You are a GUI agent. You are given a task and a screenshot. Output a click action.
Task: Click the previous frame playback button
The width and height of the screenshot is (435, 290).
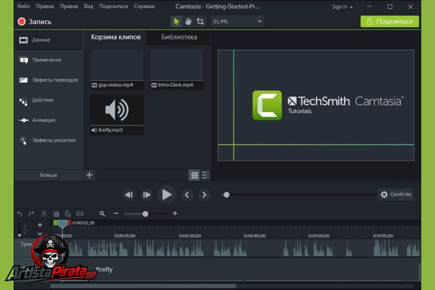pos(129,195)
